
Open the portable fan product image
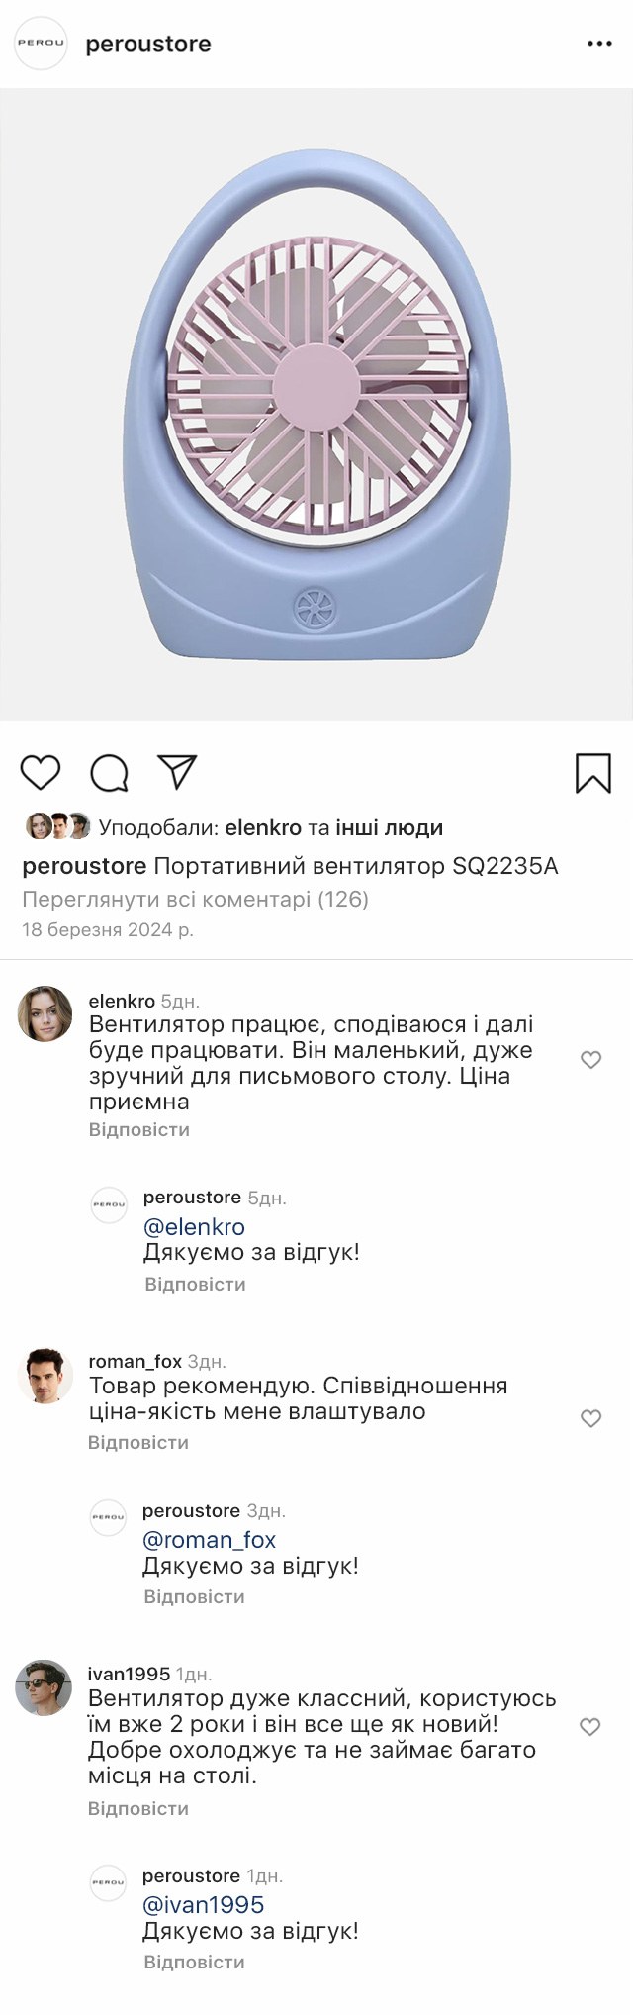pyautogui.click(x=316, y=404)
